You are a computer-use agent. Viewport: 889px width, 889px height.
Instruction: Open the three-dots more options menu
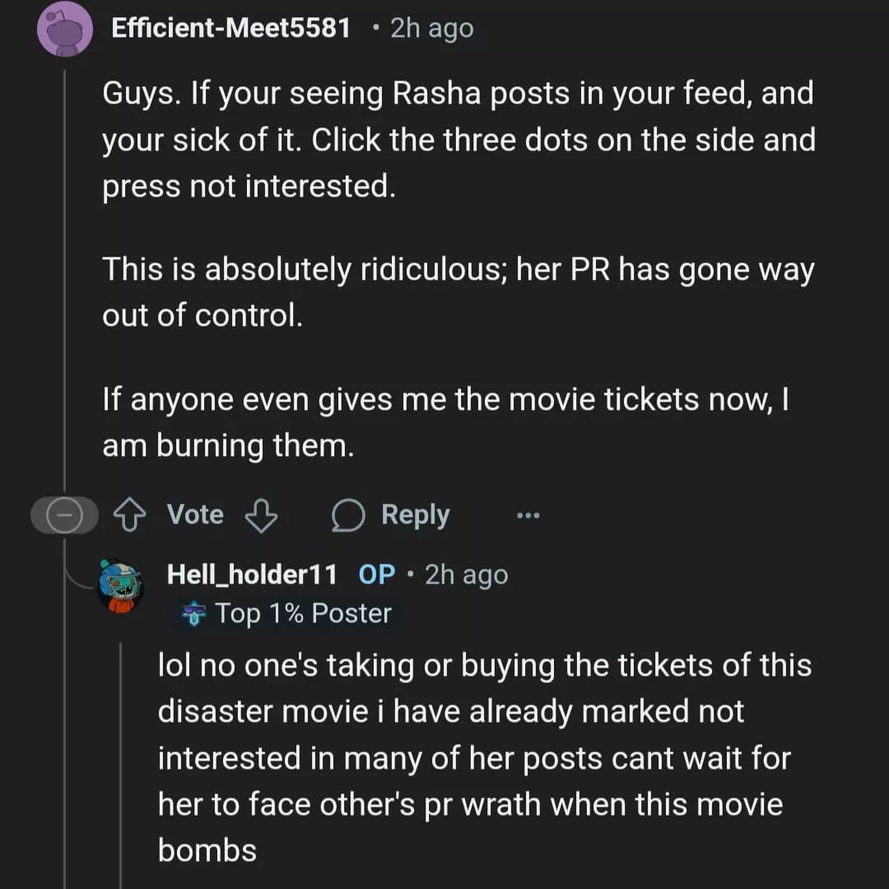[528, 516]
